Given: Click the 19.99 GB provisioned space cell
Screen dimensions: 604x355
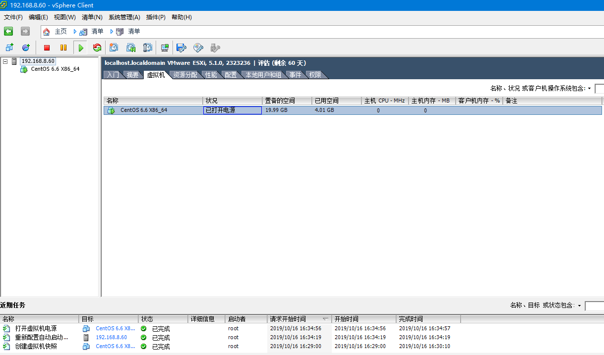Looking at the screenshot, I should [x=287, y=110].
